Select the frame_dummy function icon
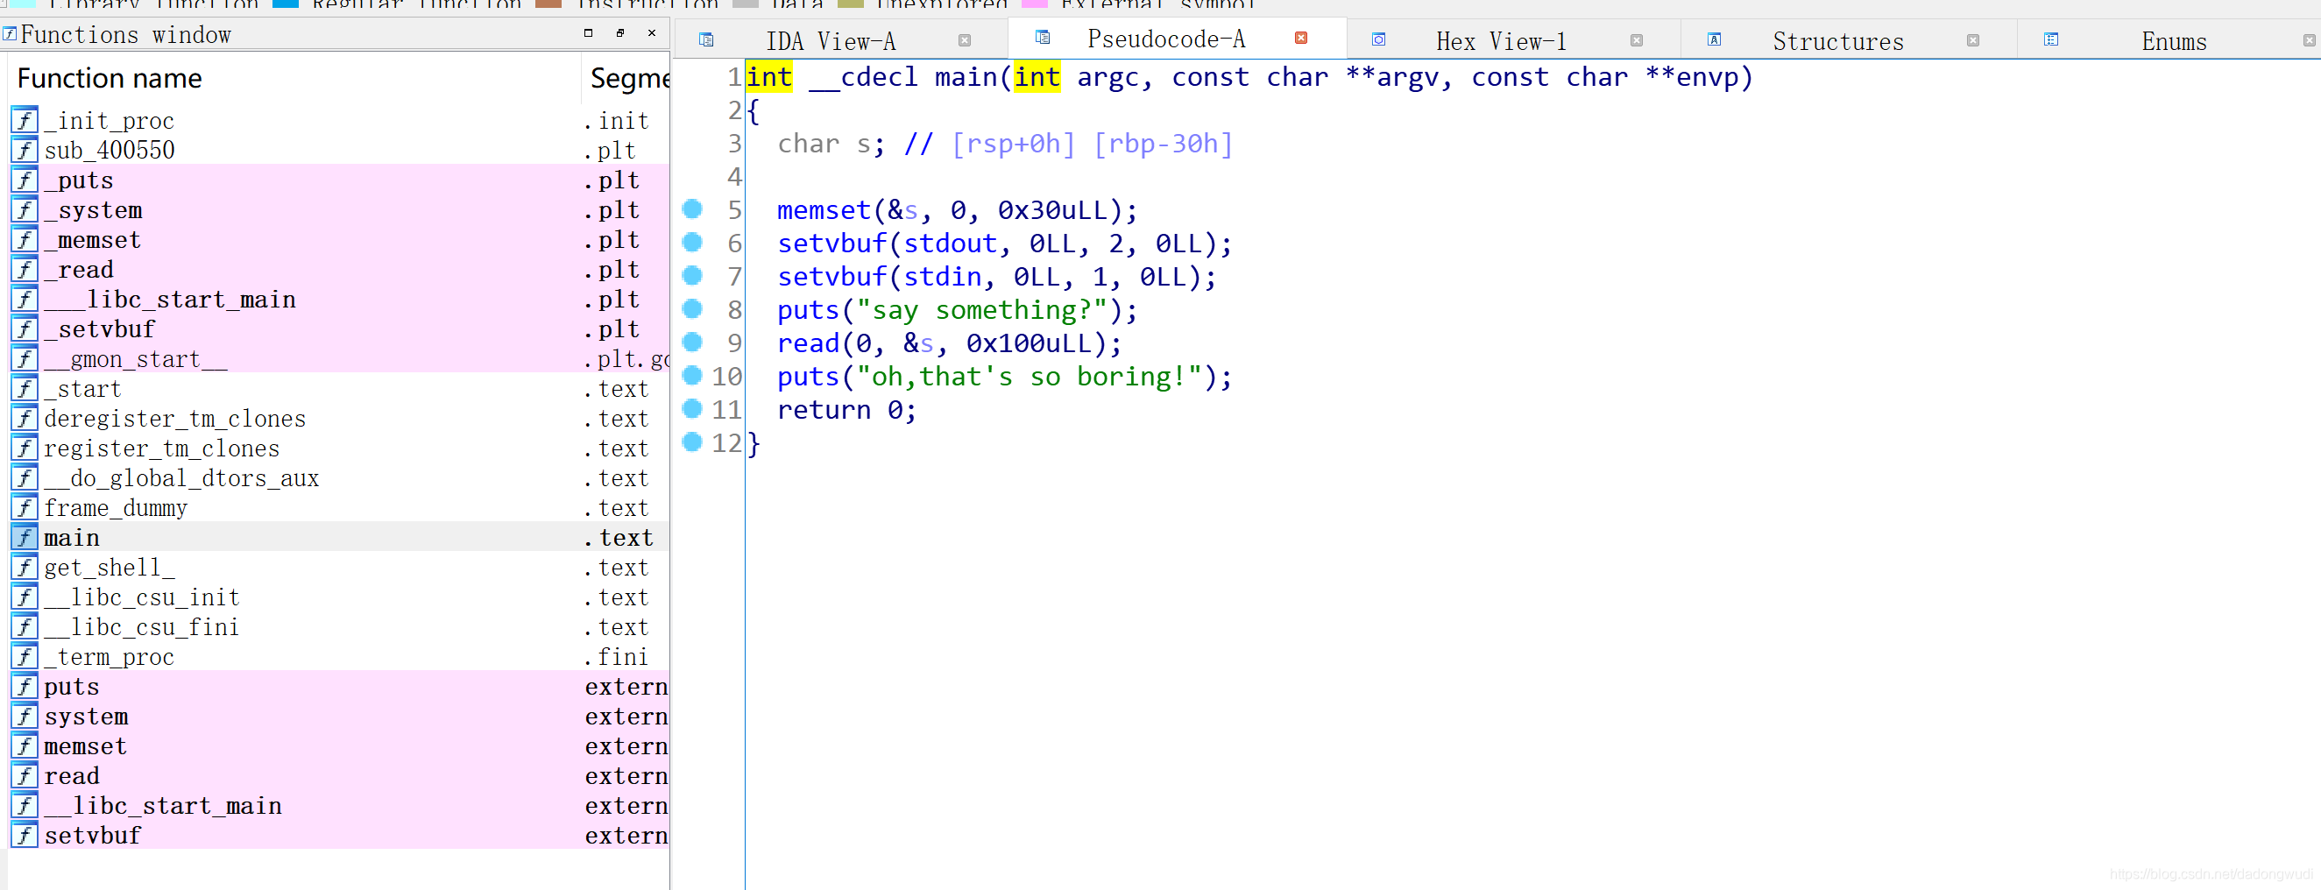The height and width of the screenshot is (890, 2321). pos(25,506)
